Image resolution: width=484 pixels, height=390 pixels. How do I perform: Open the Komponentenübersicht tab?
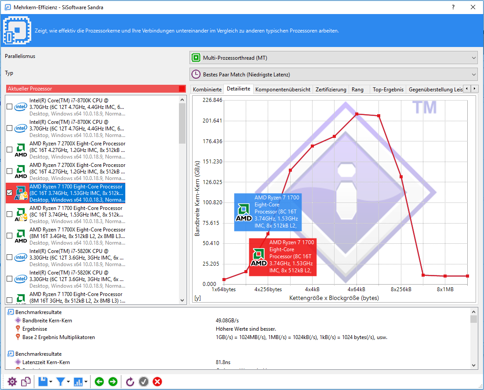[283, 90]
